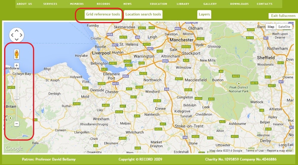Click the M56 road shield near Altrincham

pos(165,61)
